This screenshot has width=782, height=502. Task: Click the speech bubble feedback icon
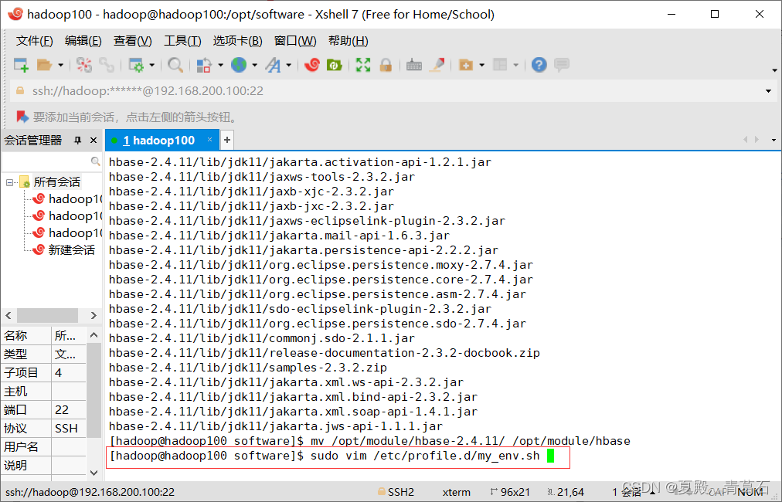click(x=562, y=65)
